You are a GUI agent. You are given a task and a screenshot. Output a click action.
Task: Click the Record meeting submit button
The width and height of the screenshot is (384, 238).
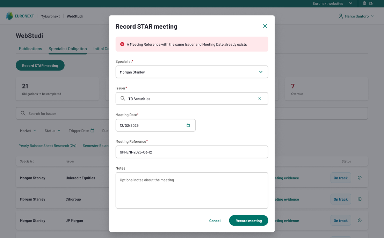click(x=248, y=221)
